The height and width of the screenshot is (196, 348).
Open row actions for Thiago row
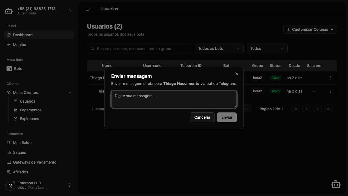coord(330,78)
